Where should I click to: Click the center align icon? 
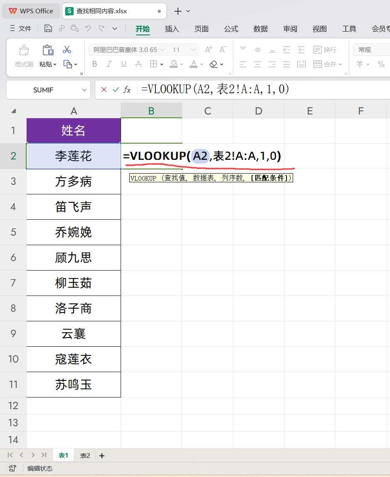click(x=257, y=64)
